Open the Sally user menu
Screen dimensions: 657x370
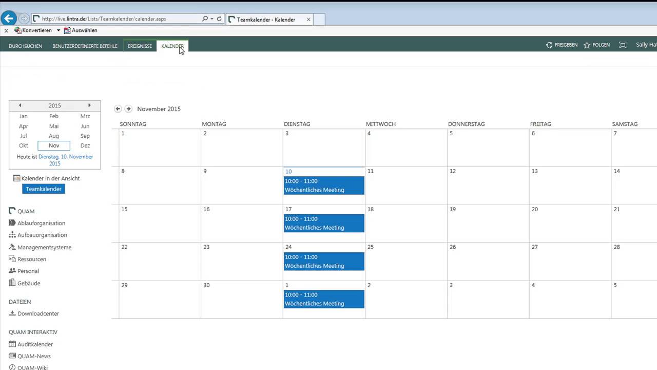646,45
